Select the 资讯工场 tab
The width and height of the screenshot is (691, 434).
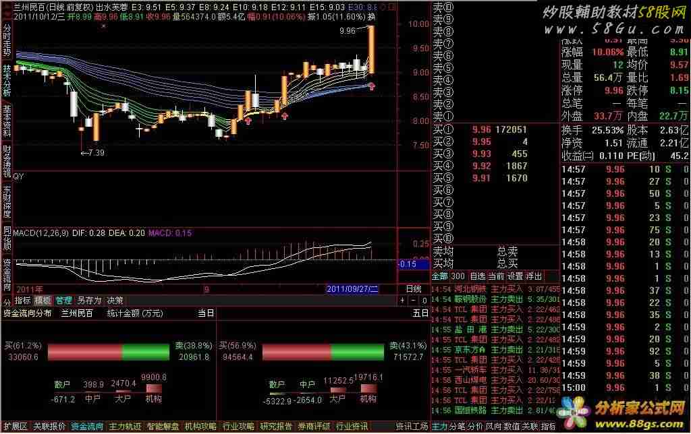click(x=412, y=427)
